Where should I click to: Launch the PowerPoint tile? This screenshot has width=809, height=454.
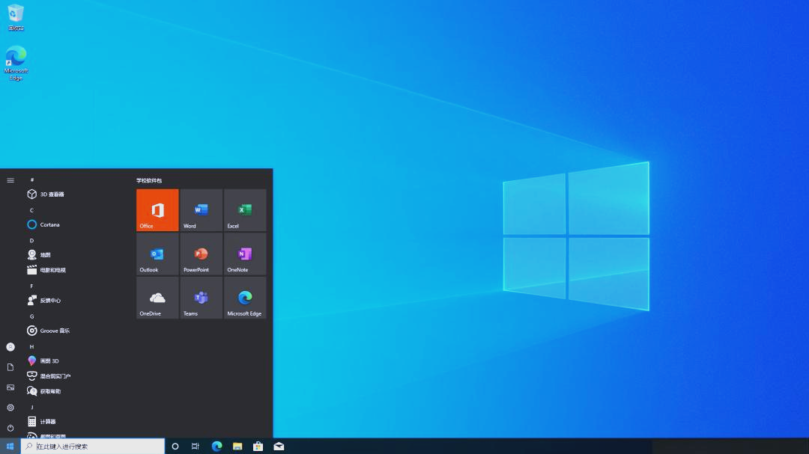200,254
